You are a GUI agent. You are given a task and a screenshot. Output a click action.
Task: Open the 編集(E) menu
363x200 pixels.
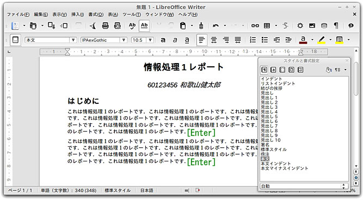click(x=41, y=14)
